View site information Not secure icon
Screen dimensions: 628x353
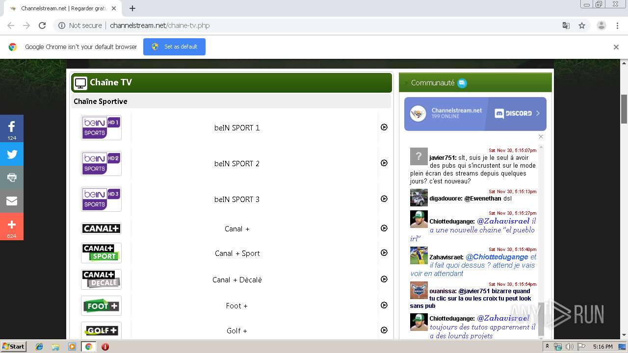click(62, 25)
